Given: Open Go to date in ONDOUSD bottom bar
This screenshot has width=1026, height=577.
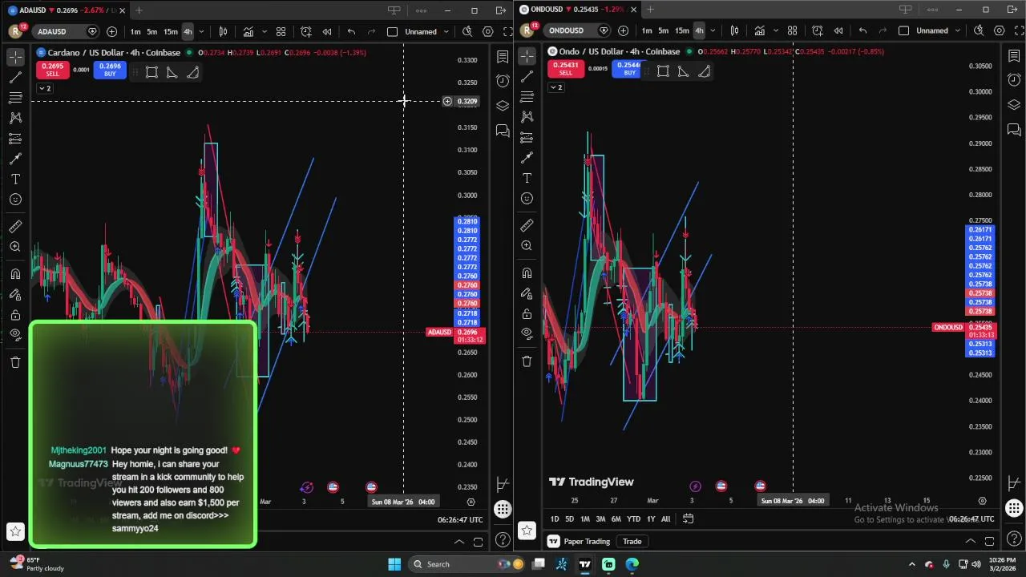Looking at the screenshot, I should [x=688, y=518].
